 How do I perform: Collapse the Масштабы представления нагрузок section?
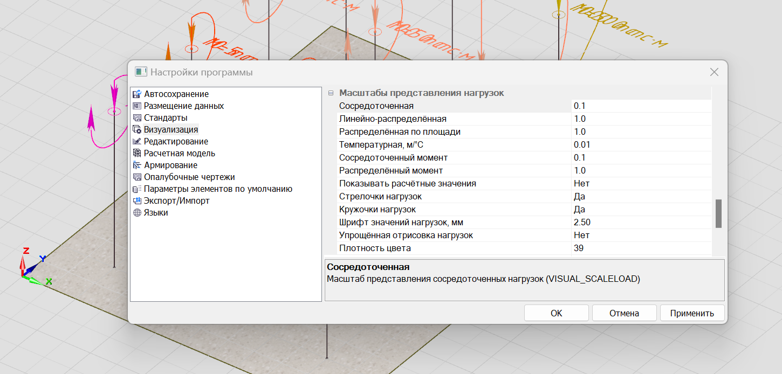(331, 93)
